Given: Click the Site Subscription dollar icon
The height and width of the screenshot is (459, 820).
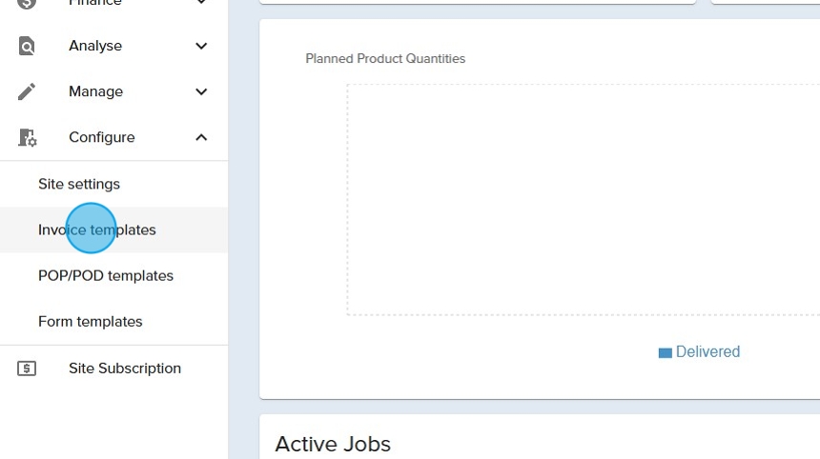Looking at the screenshot, I should (27, 369).
